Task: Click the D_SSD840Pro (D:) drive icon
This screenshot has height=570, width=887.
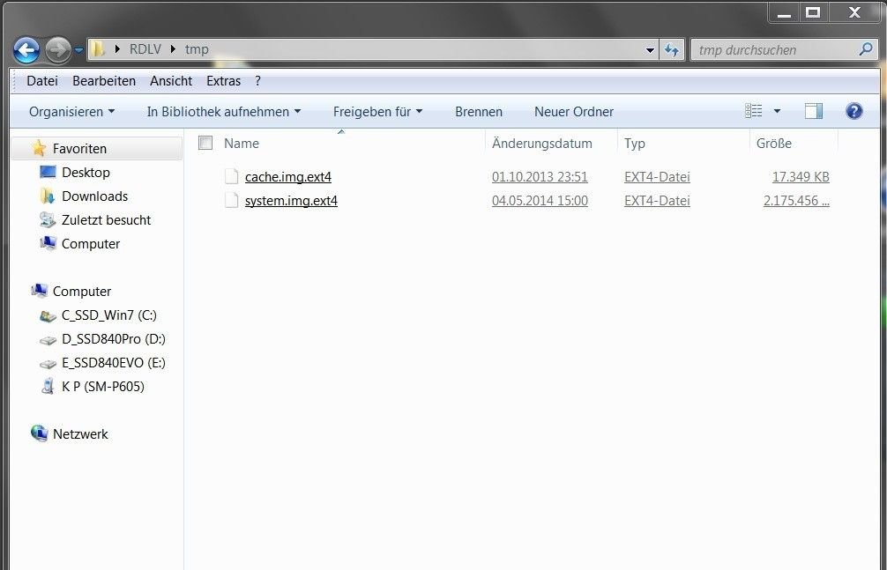Action: coord(48,340)
